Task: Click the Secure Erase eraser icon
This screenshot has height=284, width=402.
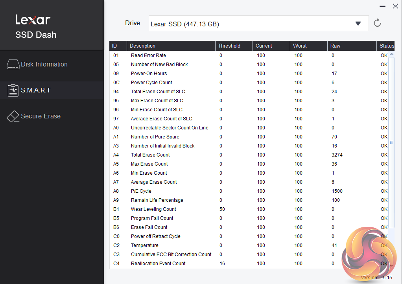Action: click(x=13, y=116)
